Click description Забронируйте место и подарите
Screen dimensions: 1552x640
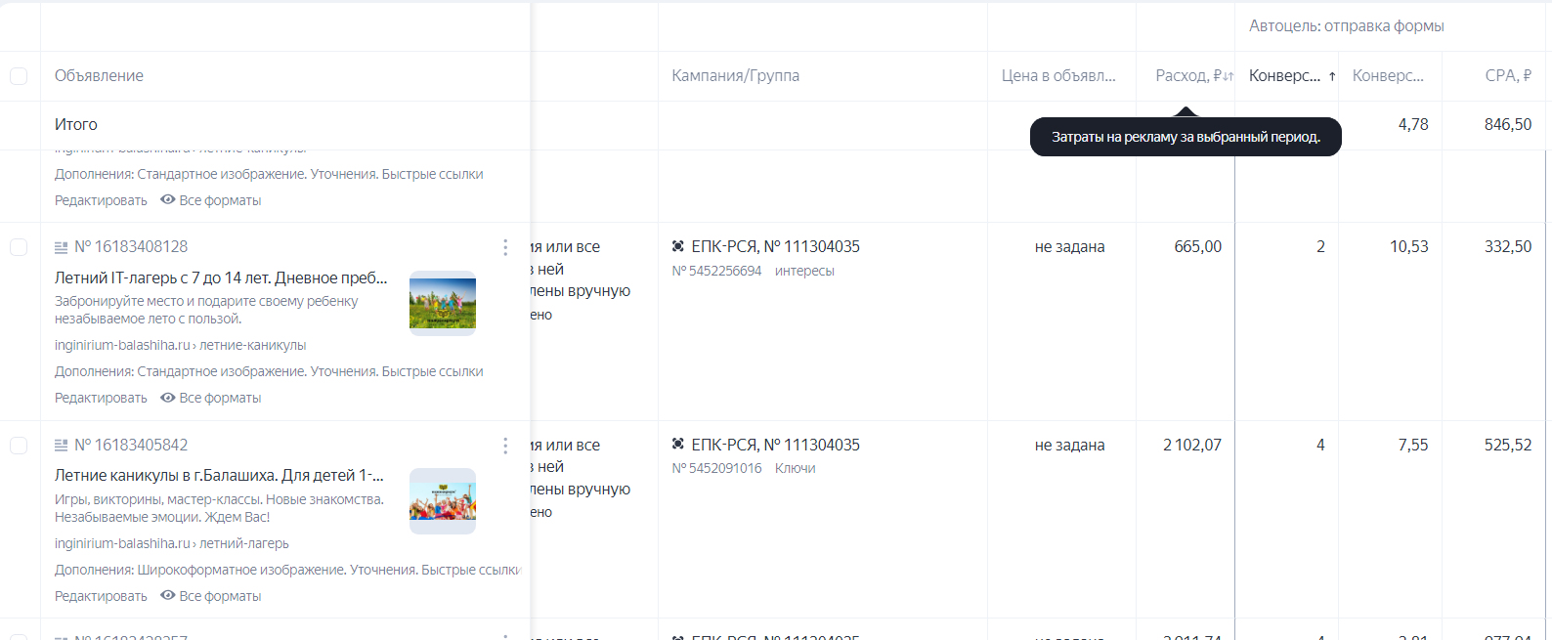click(x=206, y=310)
